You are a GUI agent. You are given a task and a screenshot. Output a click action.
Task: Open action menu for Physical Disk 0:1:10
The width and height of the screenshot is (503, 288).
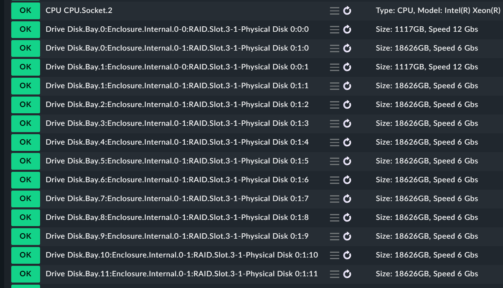coord(334,255)
